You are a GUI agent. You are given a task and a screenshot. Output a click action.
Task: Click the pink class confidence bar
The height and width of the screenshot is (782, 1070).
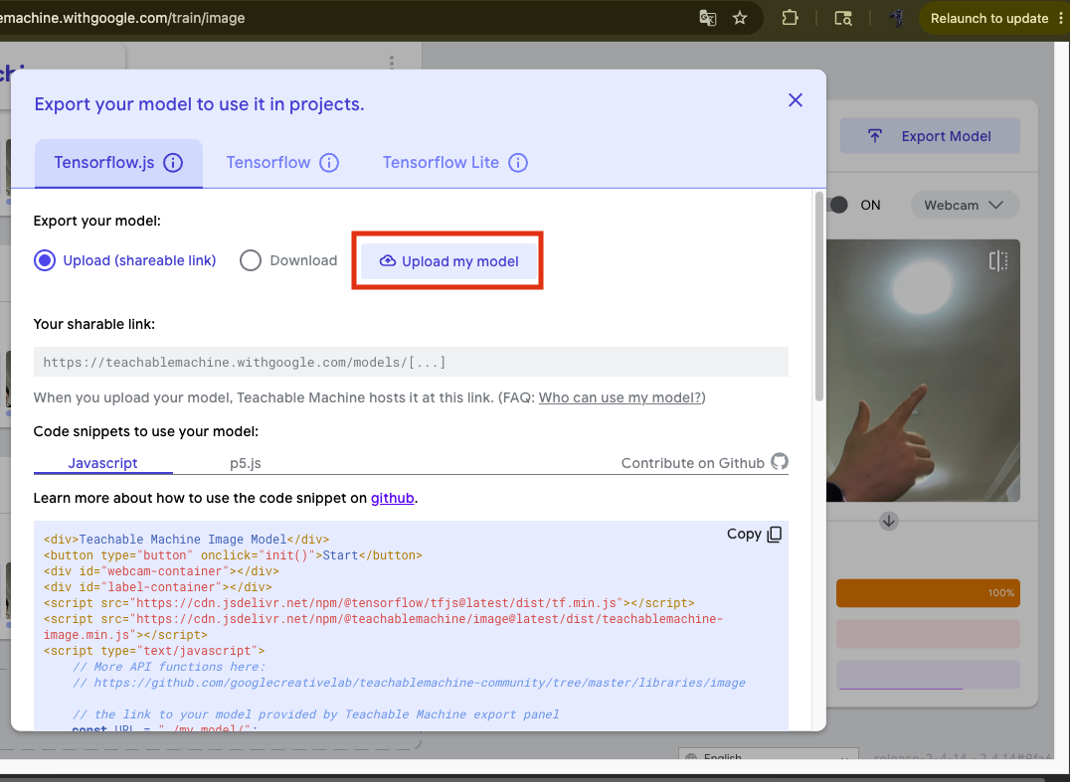pyautogui.click(x=928, y=634)
